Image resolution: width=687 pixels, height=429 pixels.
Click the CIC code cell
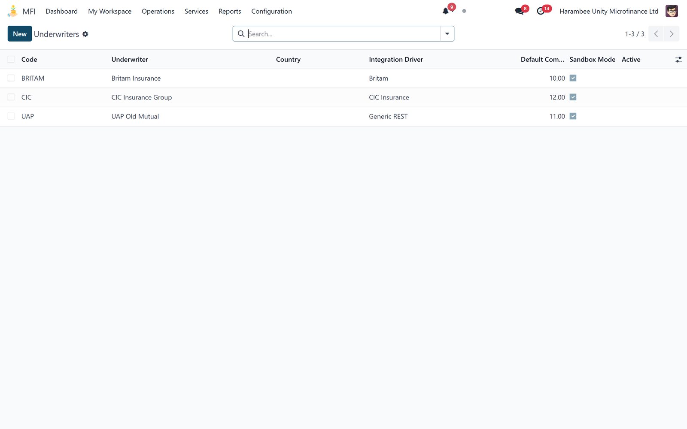tap(27, 97)
